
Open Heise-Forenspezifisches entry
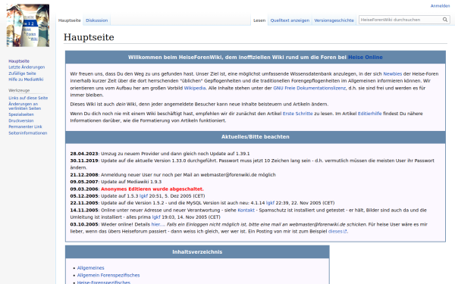coord(104,282)
